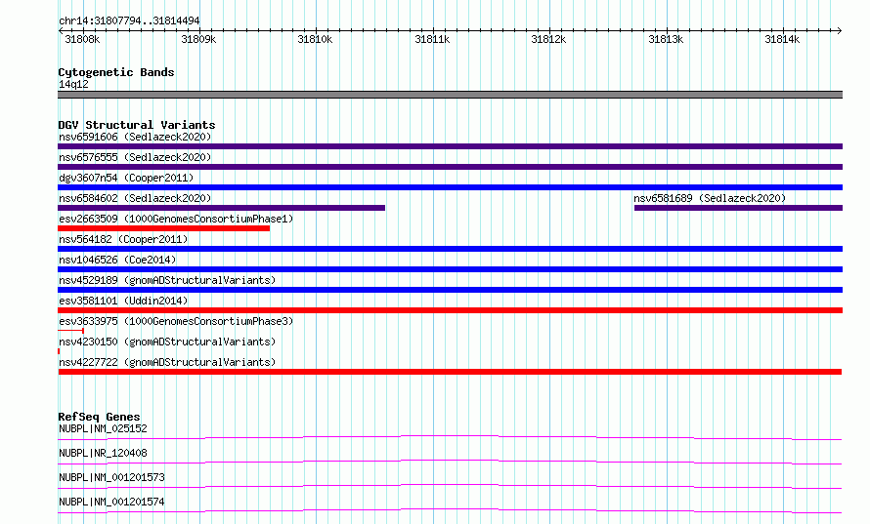Click the purple bar under nsv6584602

221,208
